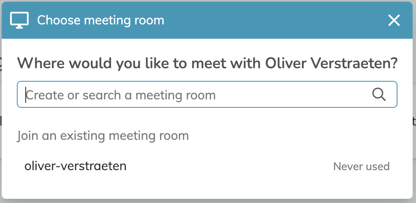Click the Choose meeting room title text
Viewport: 416px width, 203px height.
coord(101,20)
